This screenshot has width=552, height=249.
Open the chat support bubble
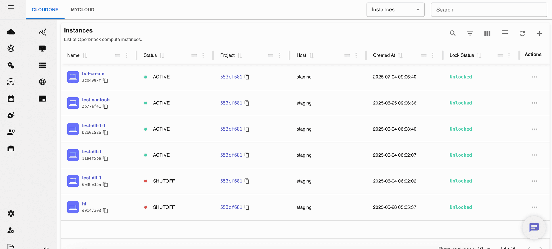[534, 227]
